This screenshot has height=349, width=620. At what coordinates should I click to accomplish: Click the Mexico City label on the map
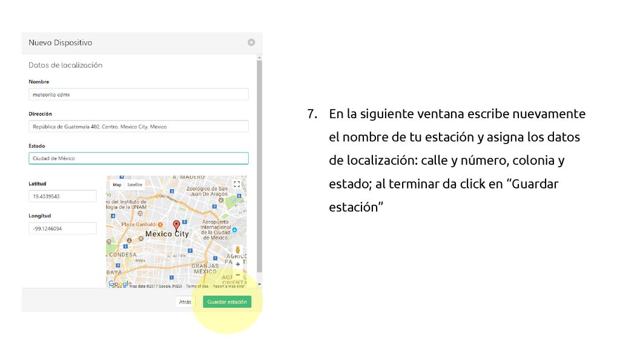167,234
